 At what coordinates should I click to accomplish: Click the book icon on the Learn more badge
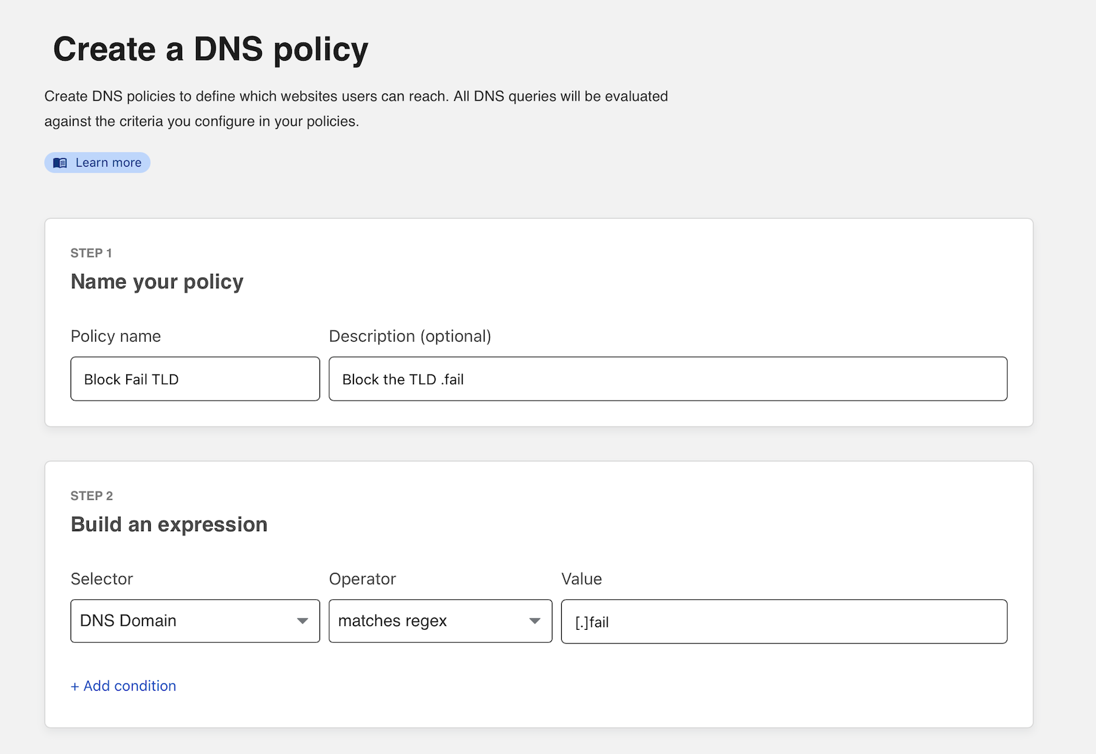(61, 162)
